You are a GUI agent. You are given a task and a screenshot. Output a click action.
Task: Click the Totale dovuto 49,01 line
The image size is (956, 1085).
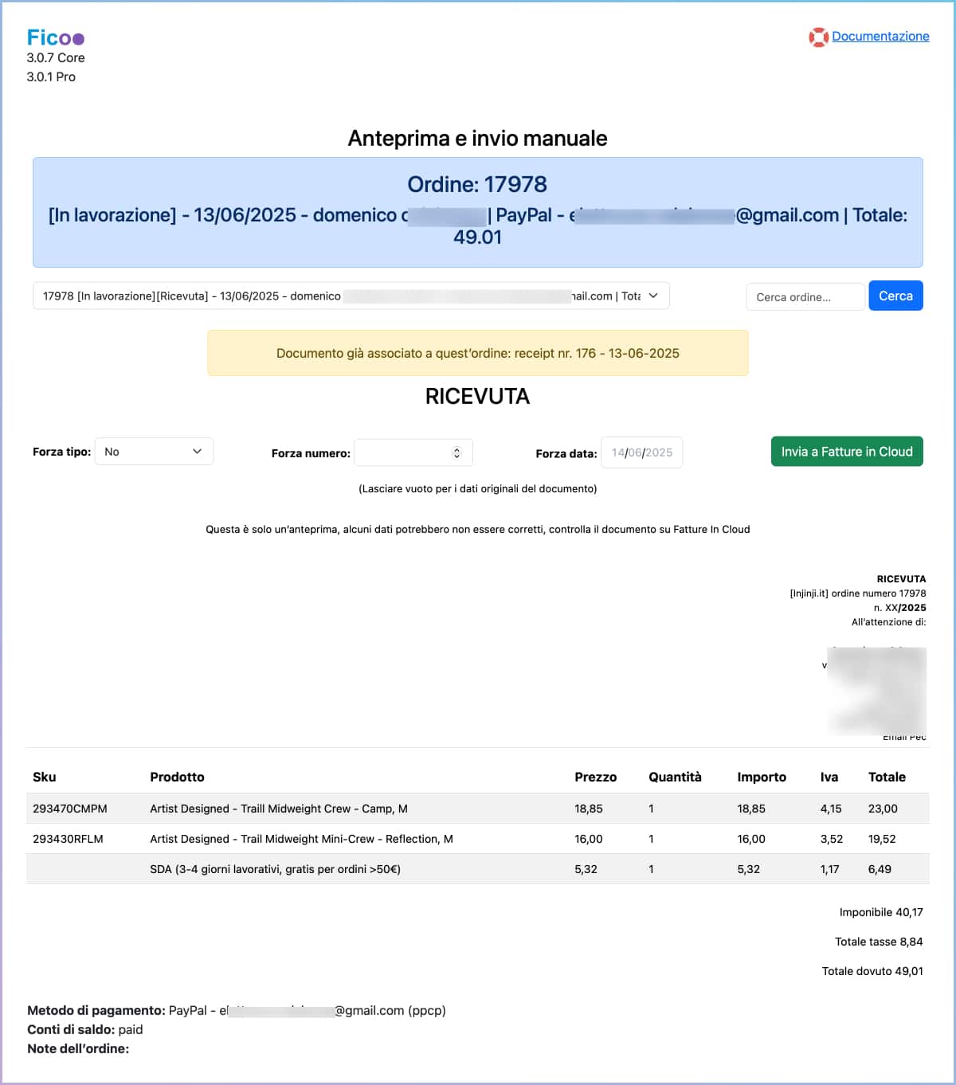[x=872, y=971]
